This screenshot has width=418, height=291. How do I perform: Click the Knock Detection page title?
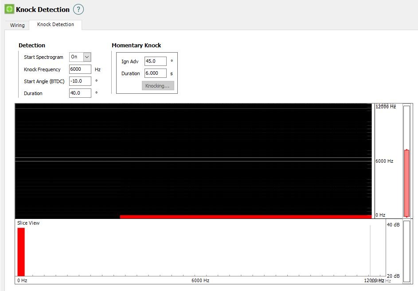pos(43,10)
